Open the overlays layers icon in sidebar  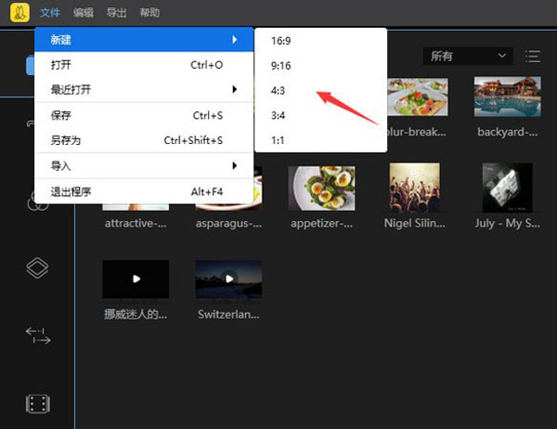(x=37, y=268)
